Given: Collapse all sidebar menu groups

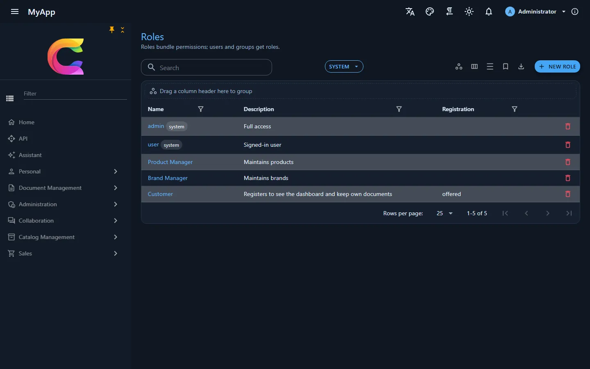Looking at the screenshot, I should tap(123, 30).
